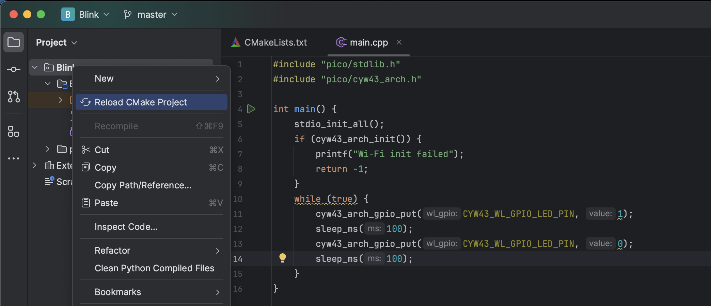
Task: Switch to the CMakeLists.txt tab
Action: pyautogui.click(x=269, y=42)
